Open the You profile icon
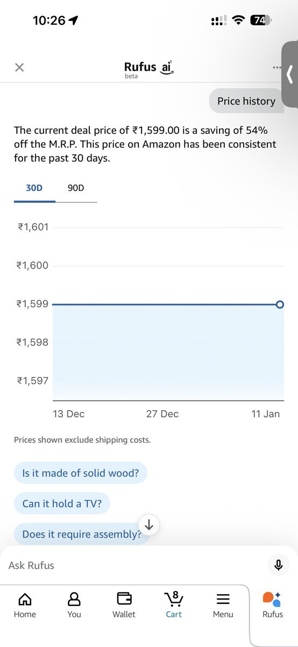This screenshot has width=298, height=647. coord(74,604)
